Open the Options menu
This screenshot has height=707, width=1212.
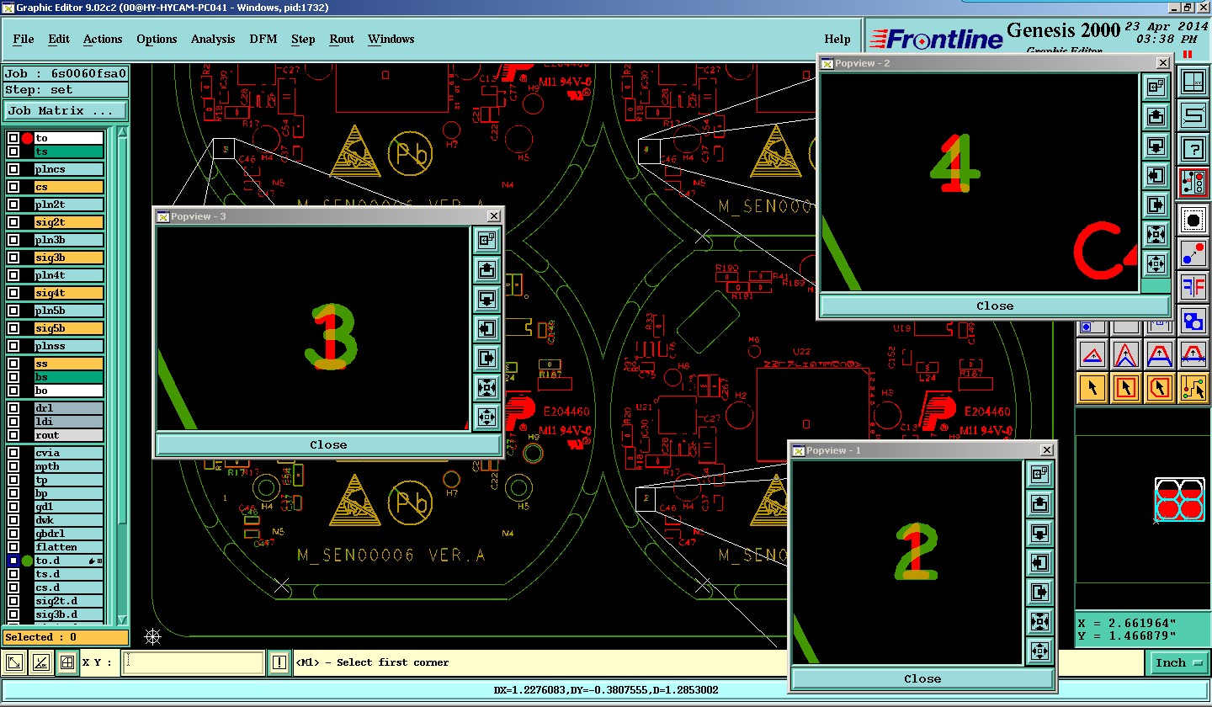click(x=157, y=39)
